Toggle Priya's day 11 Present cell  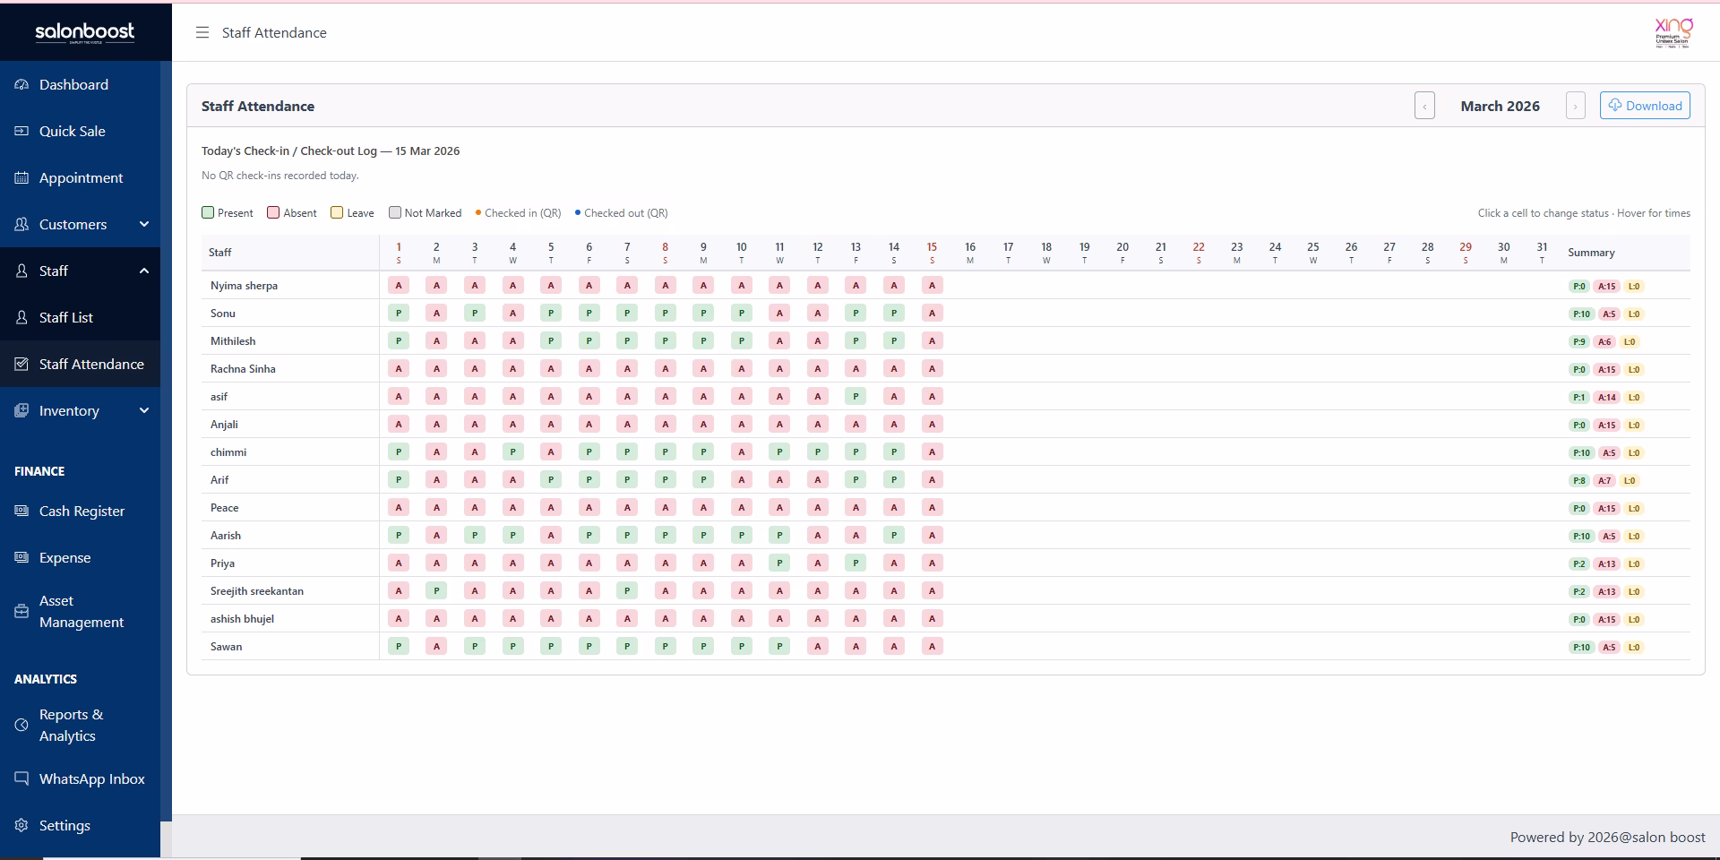pos(779,563)
